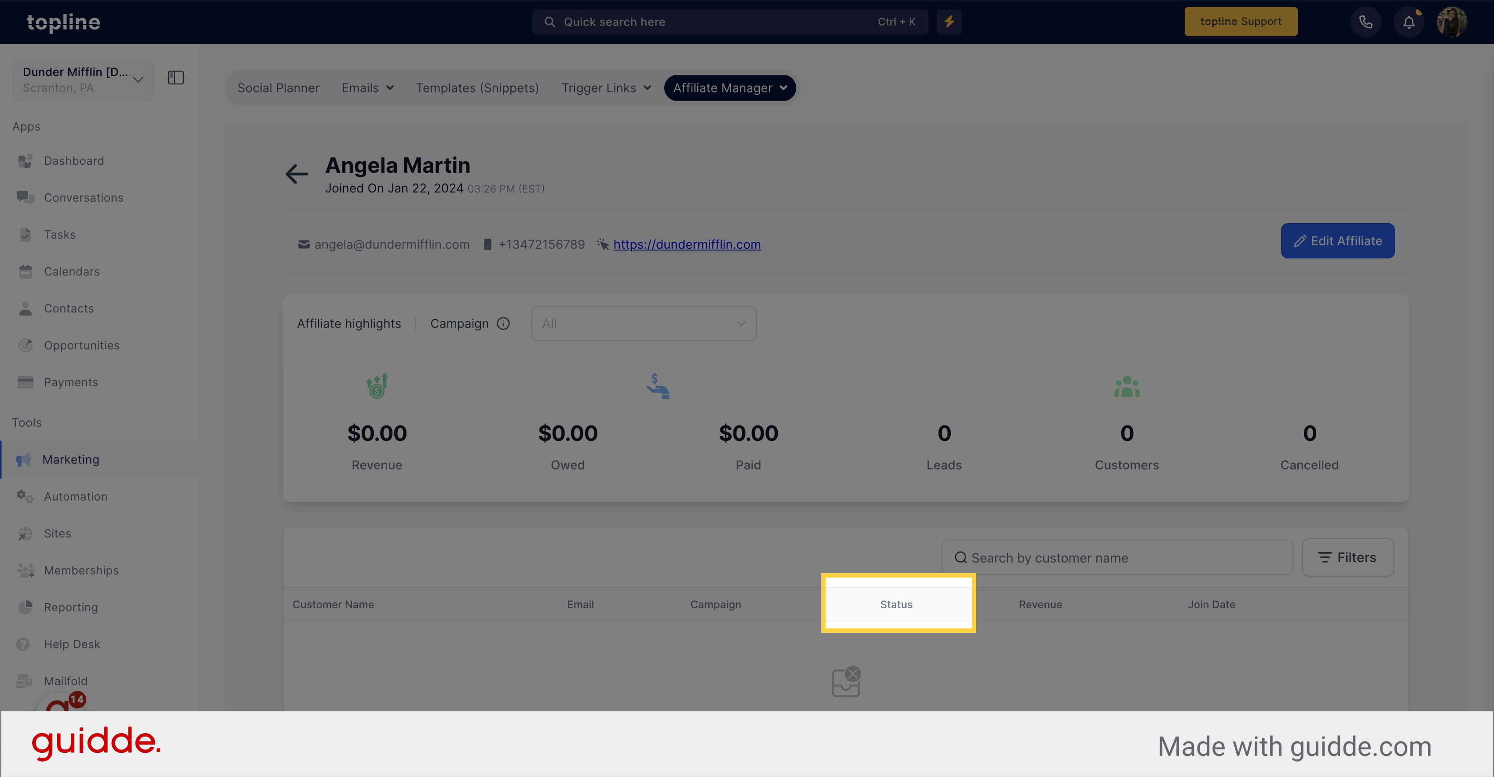Open the user profile avatar
This screenshot has width=1494, height=777.
click(x=1452, y=22)
